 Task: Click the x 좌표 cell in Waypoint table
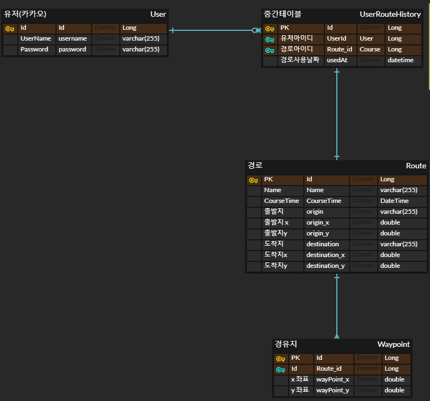pos(301,380)
